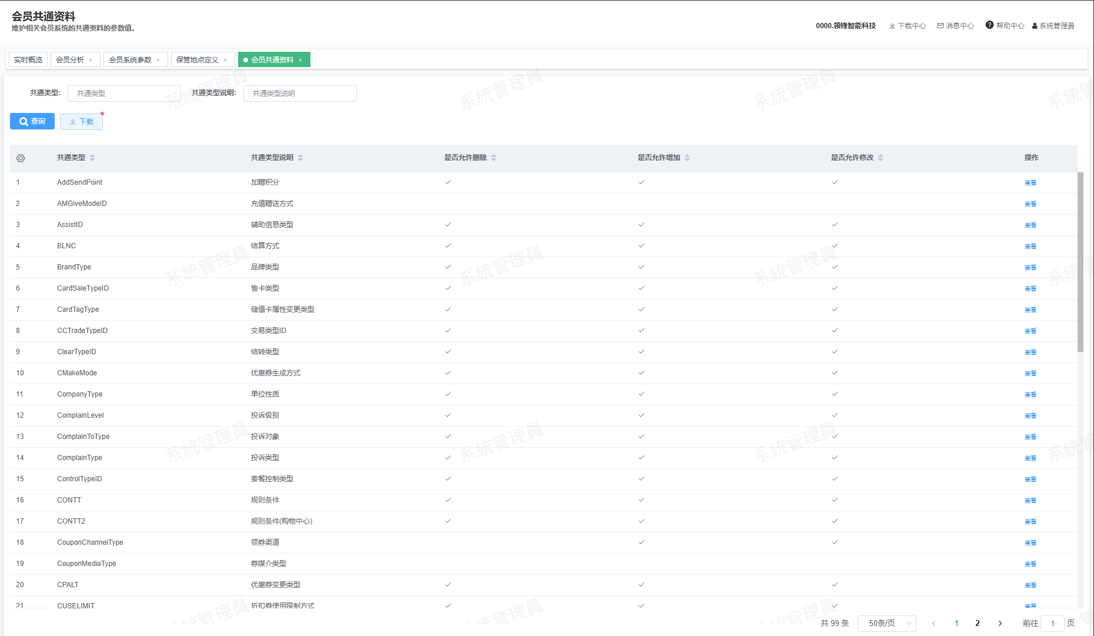
Task: Click the operation icon for AMGiveModeID row
Action: coord(1031,204)
